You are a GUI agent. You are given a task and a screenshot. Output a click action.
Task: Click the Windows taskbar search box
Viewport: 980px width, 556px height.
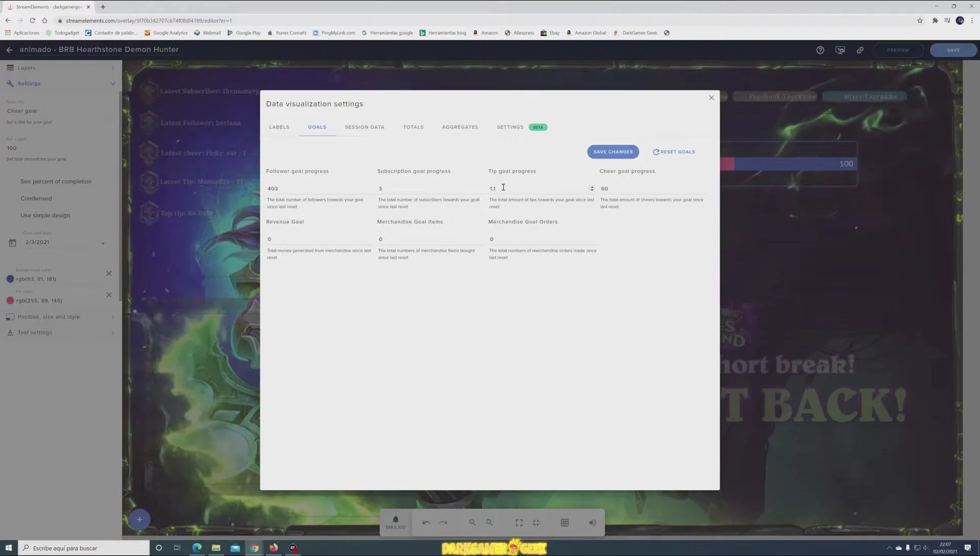tap(84, 548)
